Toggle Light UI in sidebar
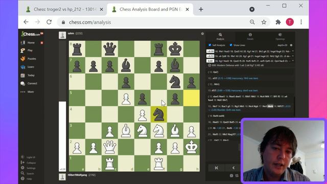 click(28, 157)
